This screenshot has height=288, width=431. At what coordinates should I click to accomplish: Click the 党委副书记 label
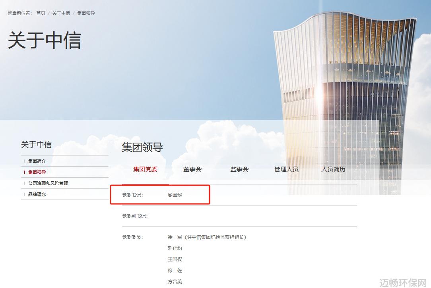click(x=135, y=216)
